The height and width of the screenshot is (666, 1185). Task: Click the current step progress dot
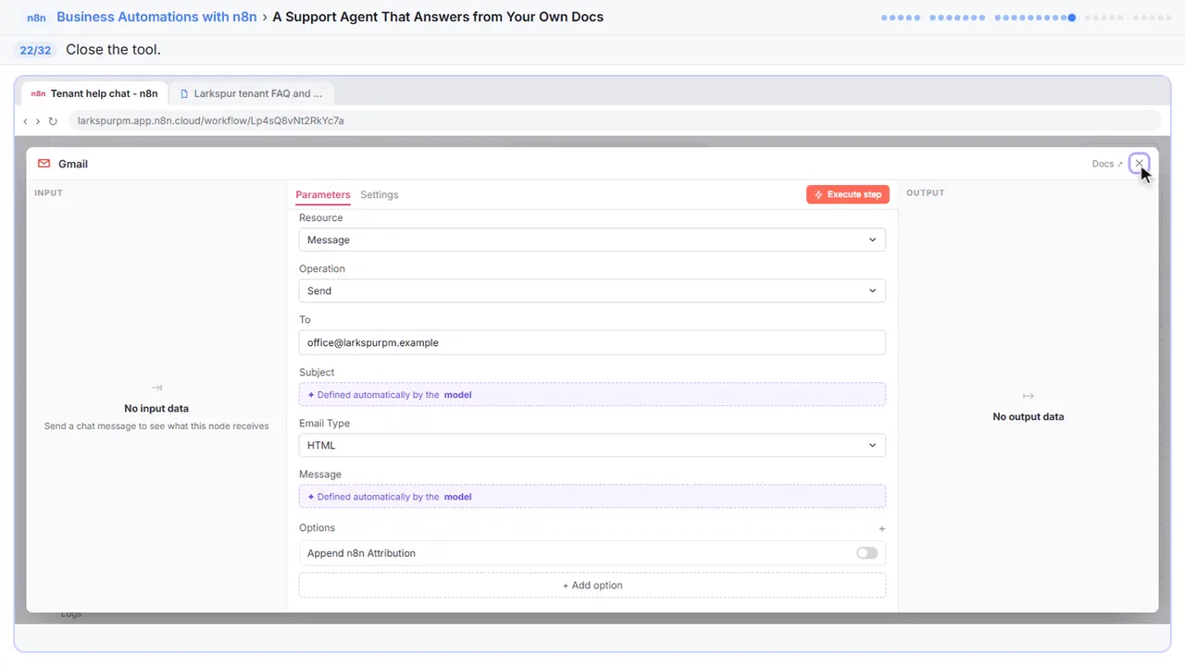point(1071,18)
